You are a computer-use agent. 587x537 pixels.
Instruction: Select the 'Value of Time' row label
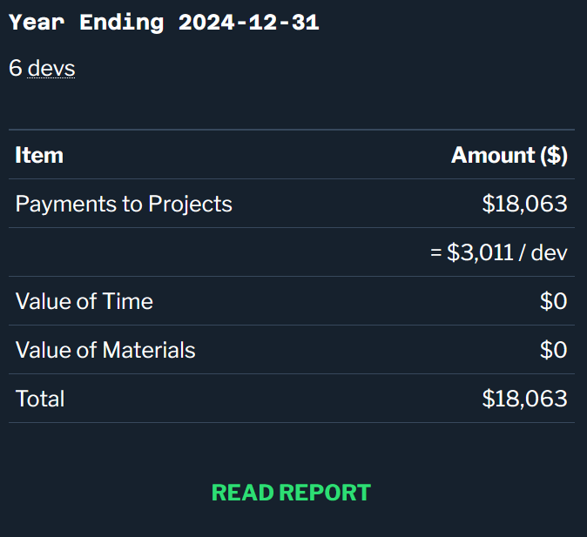click(x=84, y=301)
